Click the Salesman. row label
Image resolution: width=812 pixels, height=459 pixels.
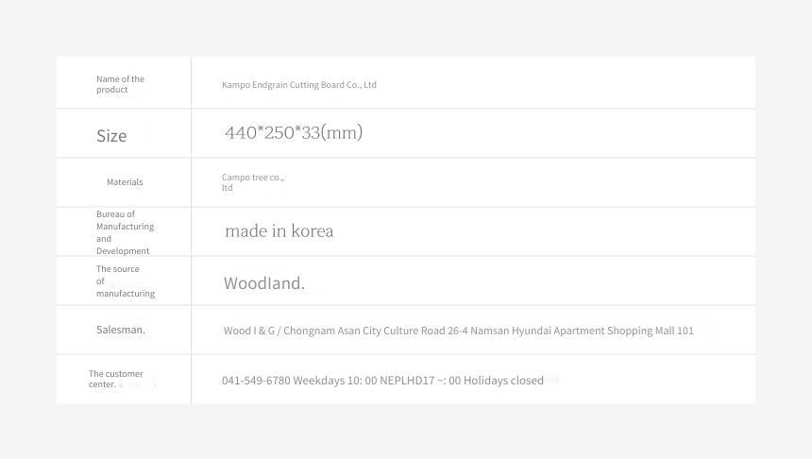pyautogui.click(x=121, y=330)
